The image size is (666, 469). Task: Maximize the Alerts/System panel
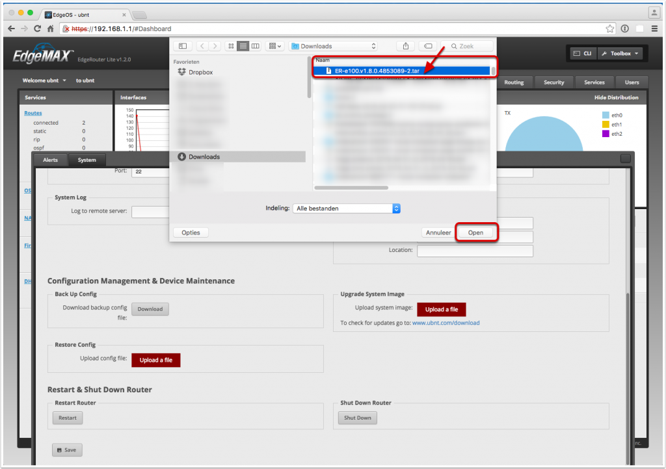coord(625,158)
